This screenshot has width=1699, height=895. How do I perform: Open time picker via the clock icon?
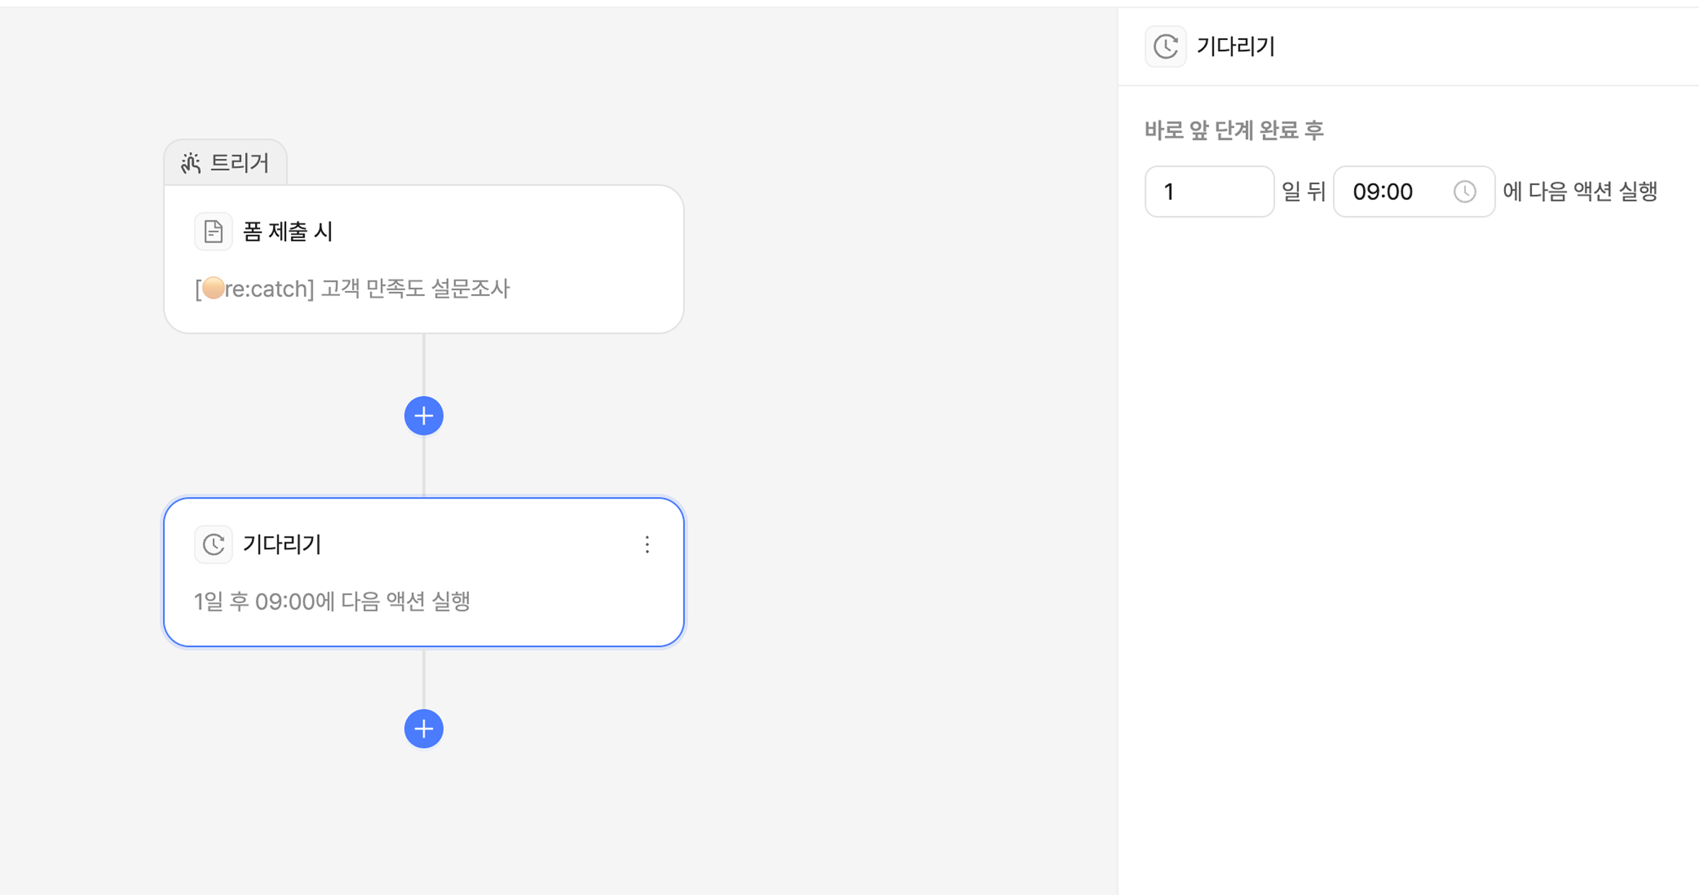click(x=1464, y=192)
